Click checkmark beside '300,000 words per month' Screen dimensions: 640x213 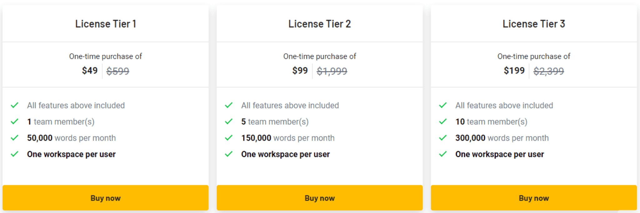click(x=443, y=138)
